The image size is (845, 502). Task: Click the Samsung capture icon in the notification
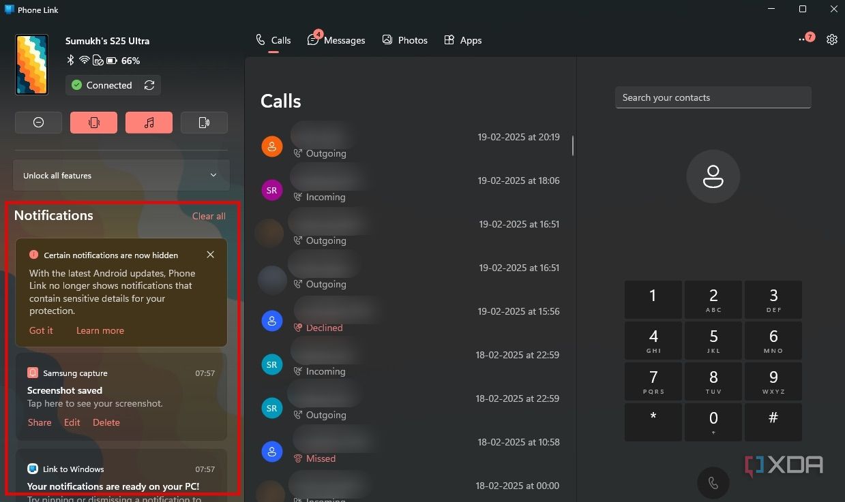pos(32,373)
